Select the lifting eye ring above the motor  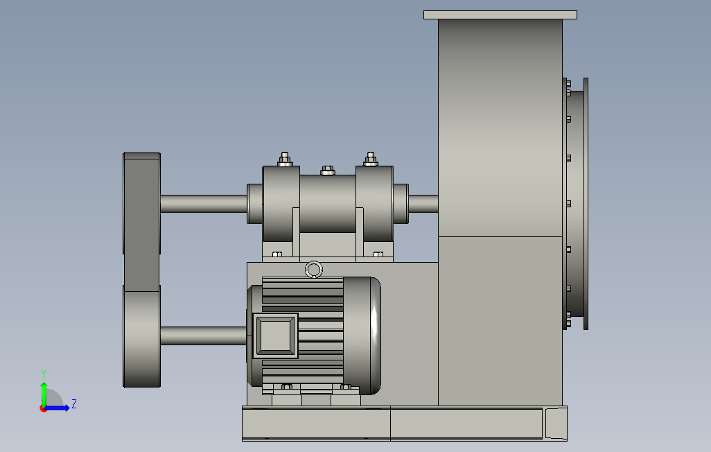click(313, 270)
